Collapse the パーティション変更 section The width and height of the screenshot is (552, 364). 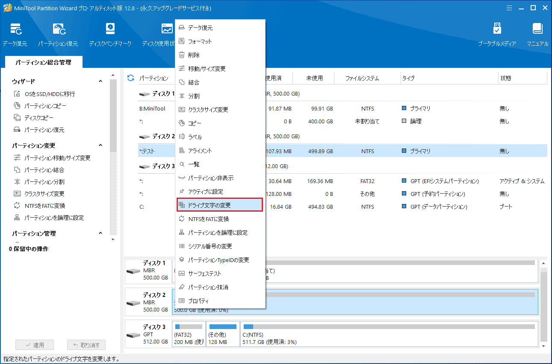100,146
